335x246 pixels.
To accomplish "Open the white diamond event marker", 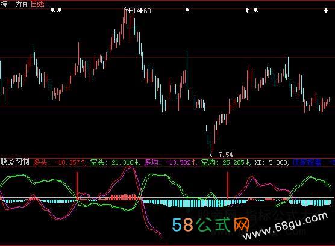I will (187, 10).
